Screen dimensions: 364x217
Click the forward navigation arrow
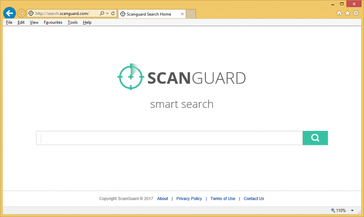point(21,13)
